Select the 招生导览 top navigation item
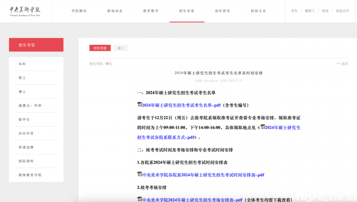357x202 pixels. tap(187, 11)
